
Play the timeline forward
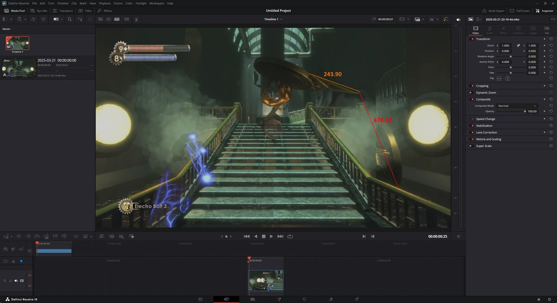[x=272, y=236]
